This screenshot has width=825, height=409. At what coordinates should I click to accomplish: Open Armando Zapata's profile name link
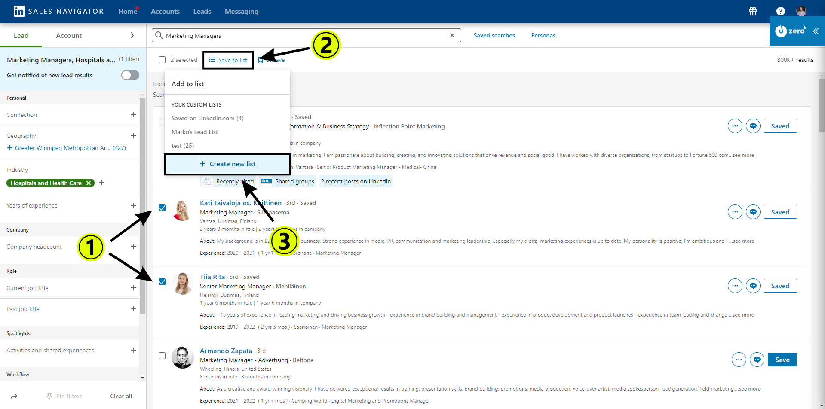click(226, 351)
